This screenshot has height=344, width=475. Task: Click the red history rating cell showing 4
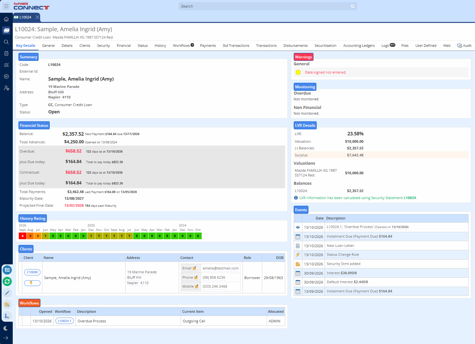[x=22, y=236]
